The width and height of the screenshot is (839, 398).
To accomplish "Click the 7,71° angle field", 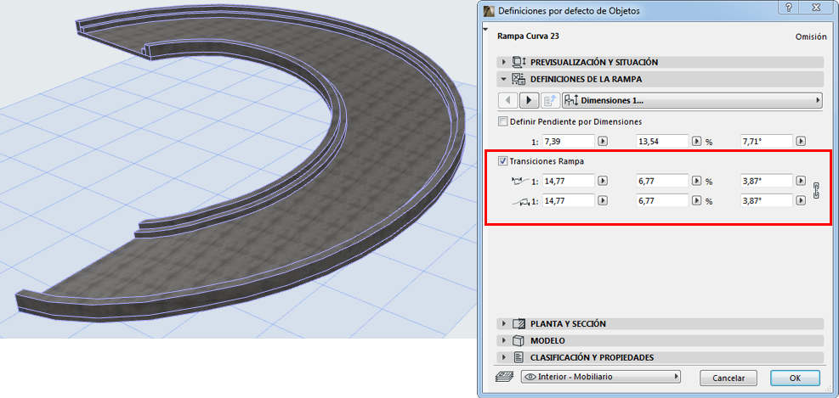I will coord(766,142).
